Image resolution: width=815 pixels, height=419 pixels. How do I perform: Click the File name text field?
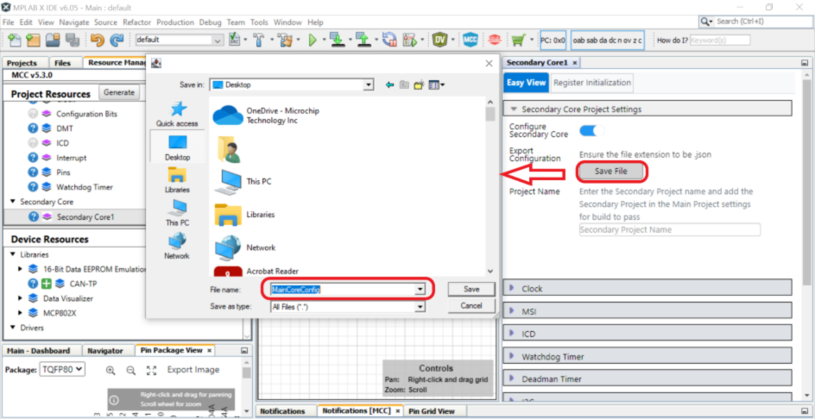click(x=343, y=290)
